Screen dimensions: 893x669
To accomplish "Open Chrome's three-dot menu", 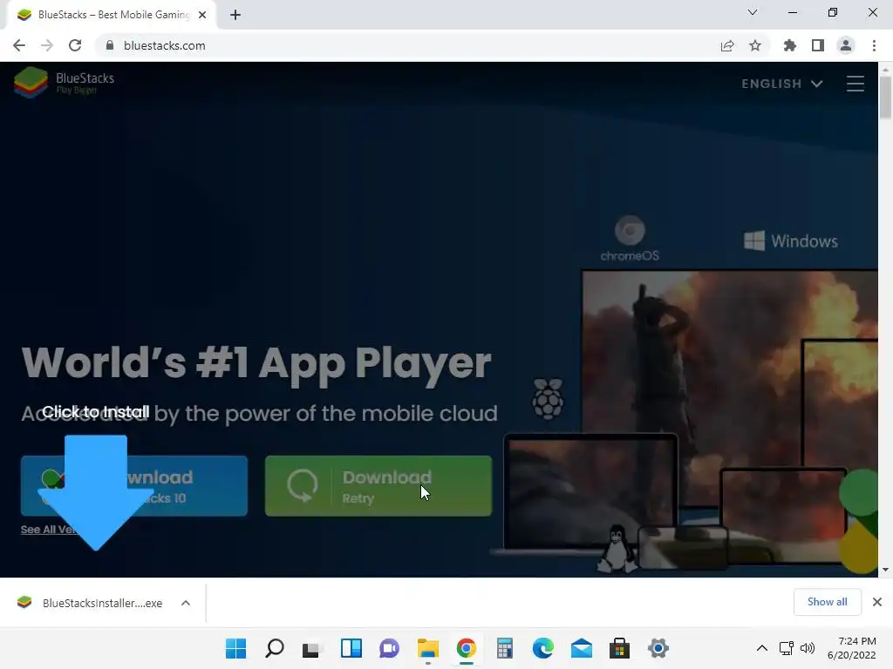I will pos(874,45).
